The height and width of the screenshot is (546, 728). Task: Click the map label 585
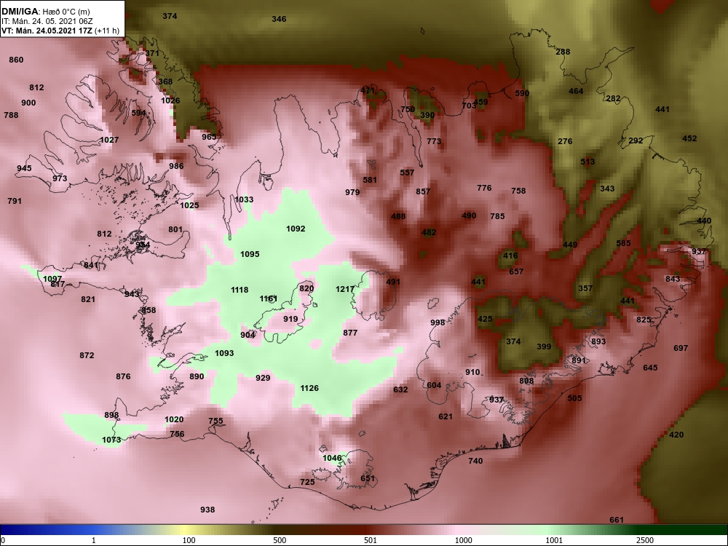[624, 243]
